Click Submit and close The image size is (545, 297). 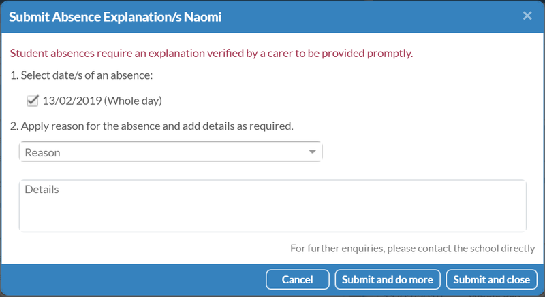pos(491,279)
